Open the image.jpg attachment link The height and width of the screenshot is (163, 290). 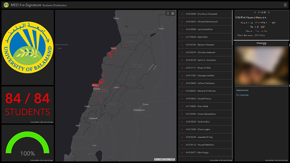[x=244, y=95]
